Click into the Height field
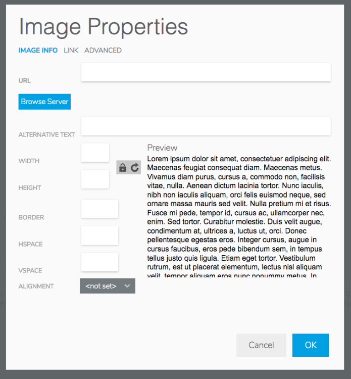Screen dimensions: 351x379 click(x=95, y=179)
